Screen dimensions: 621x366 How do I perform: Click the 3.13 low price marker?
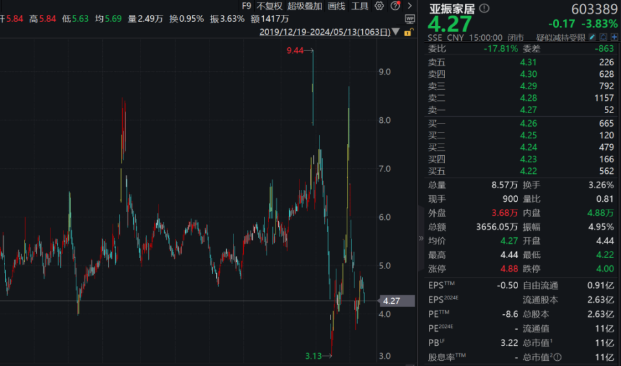tap(313, 356)
